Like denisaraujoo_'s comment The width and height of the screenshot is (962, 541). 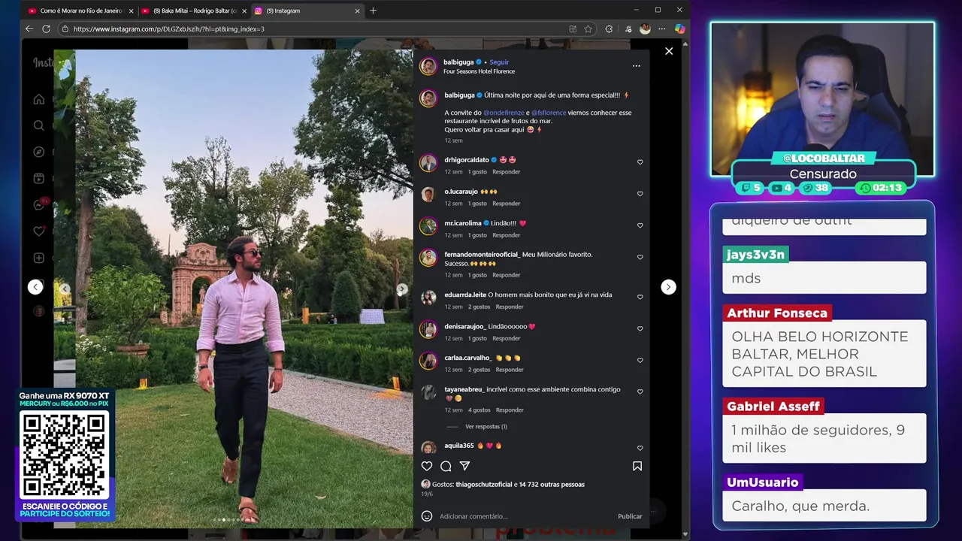(640, 328)
